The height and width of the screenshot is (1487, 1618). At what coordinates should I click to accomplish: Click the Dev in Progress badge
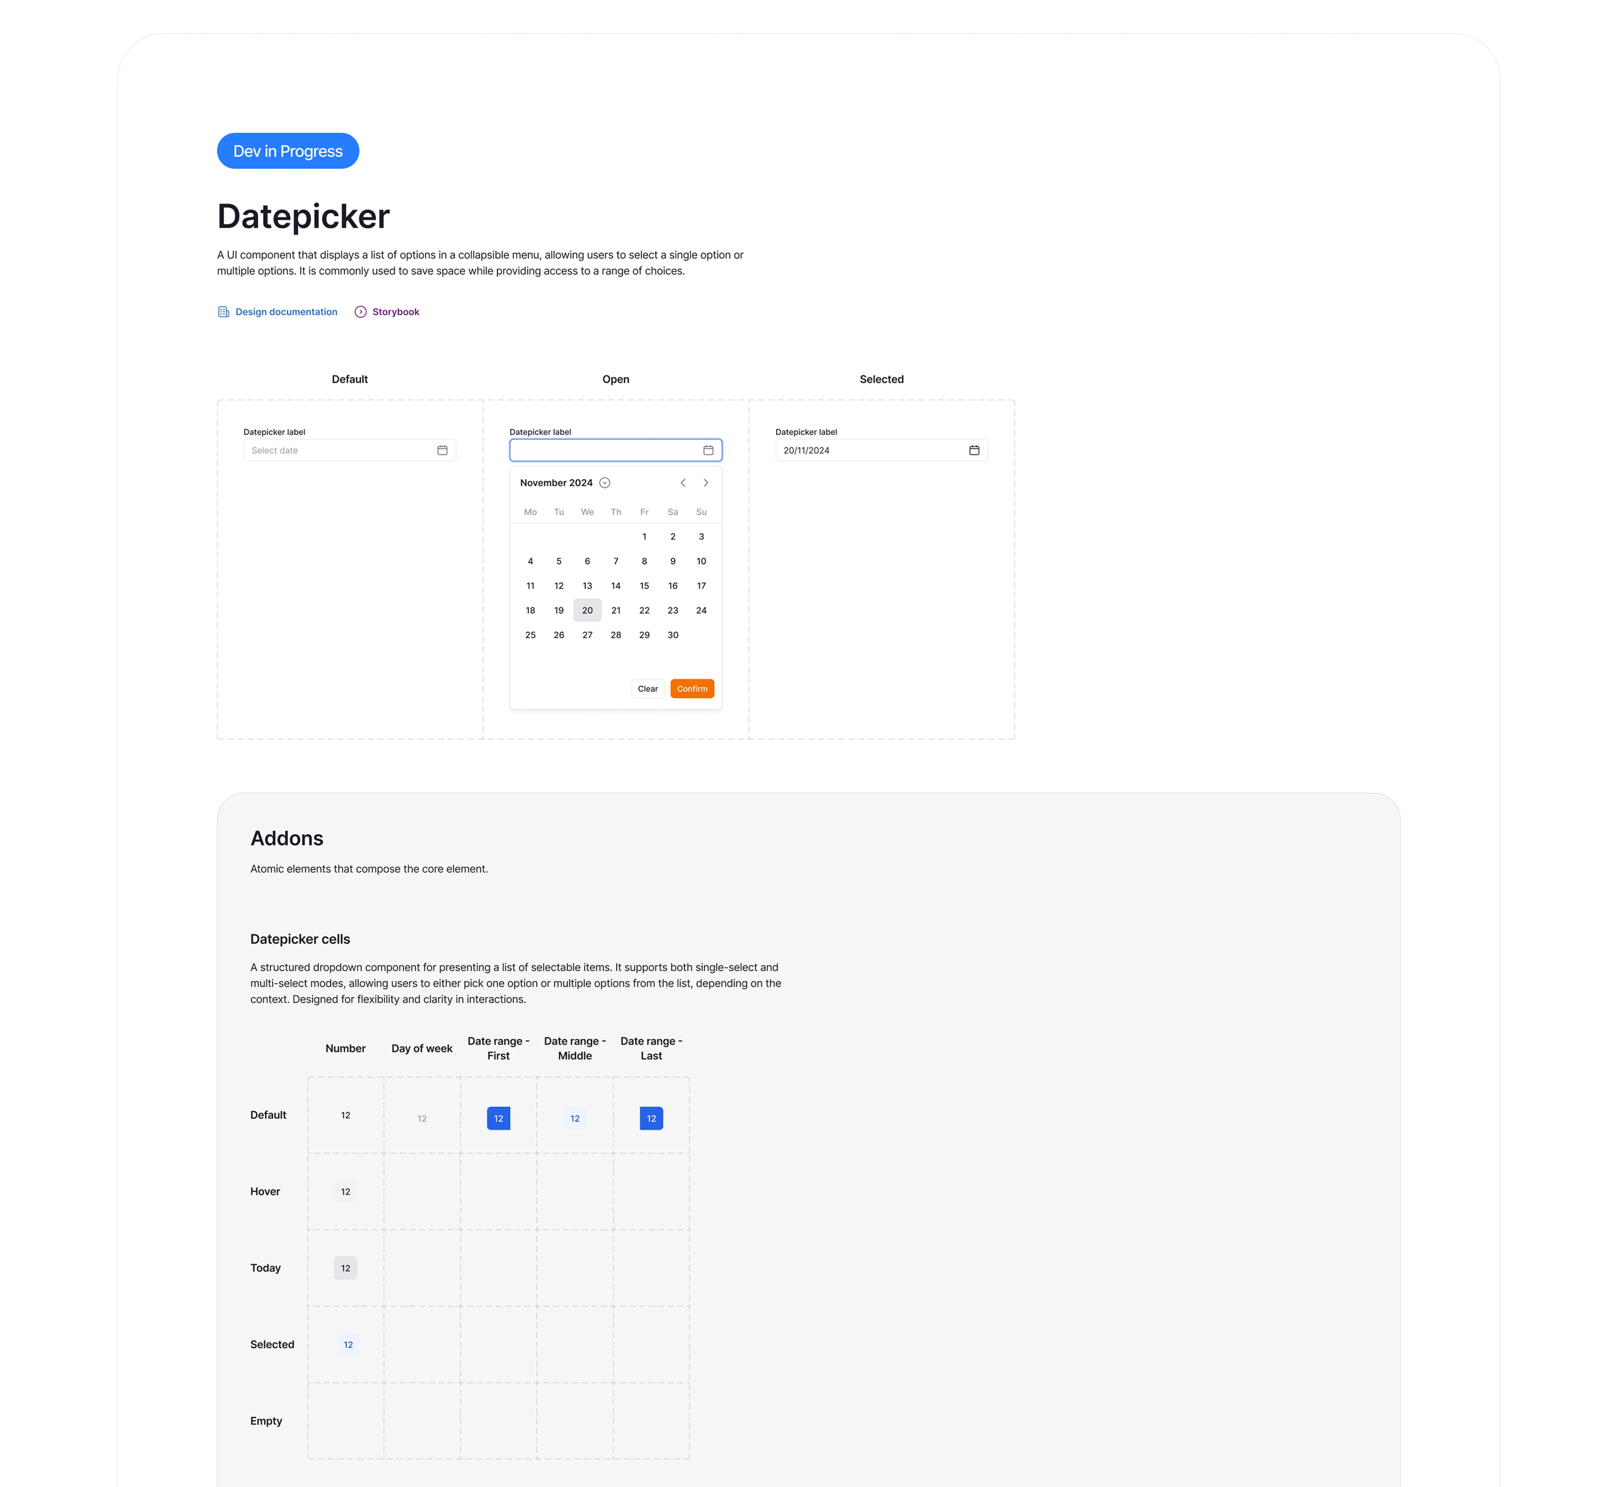288,151
